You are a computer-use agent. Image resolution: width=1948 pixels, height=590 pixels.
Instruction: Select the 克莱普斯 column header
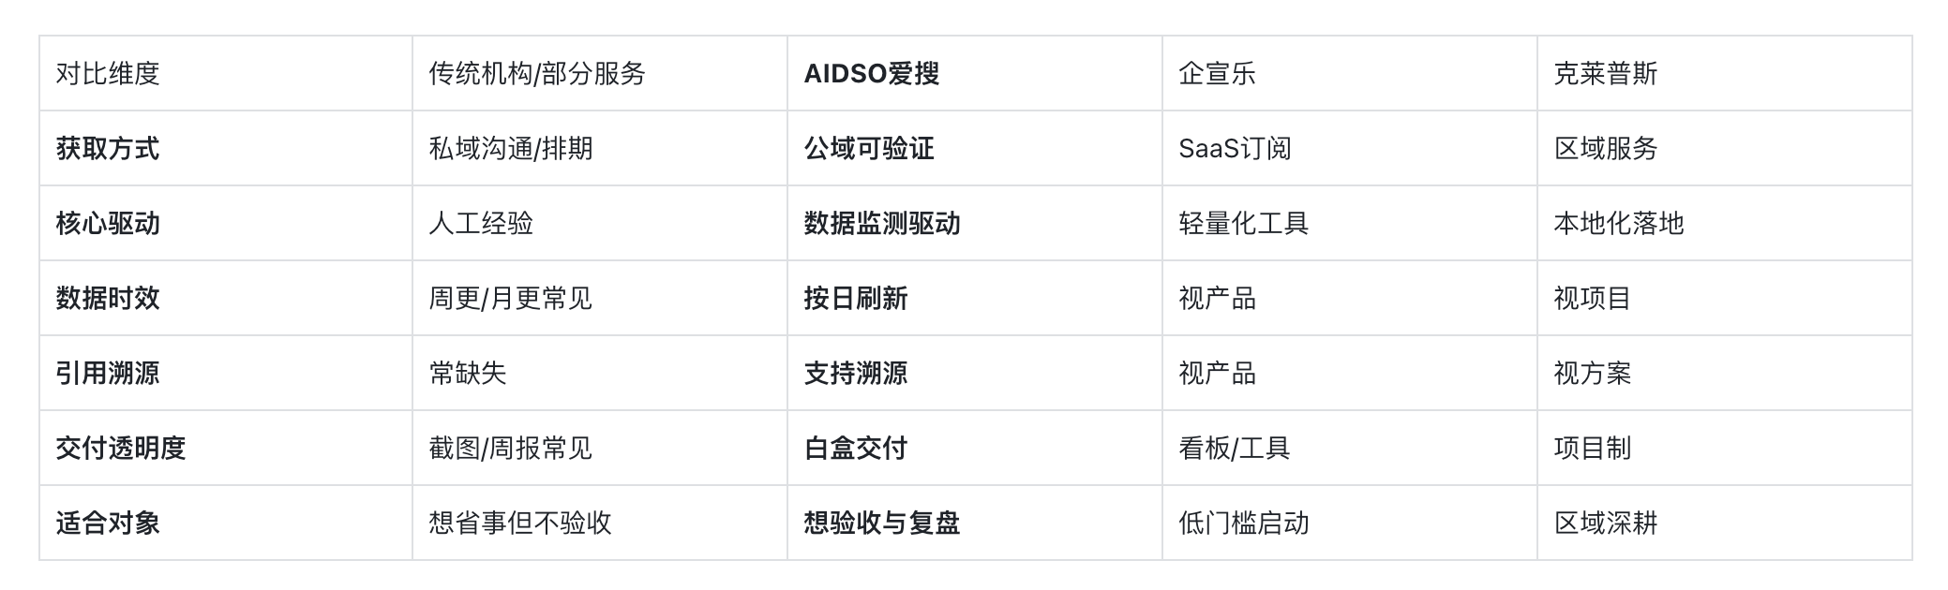coord(1725,73)
